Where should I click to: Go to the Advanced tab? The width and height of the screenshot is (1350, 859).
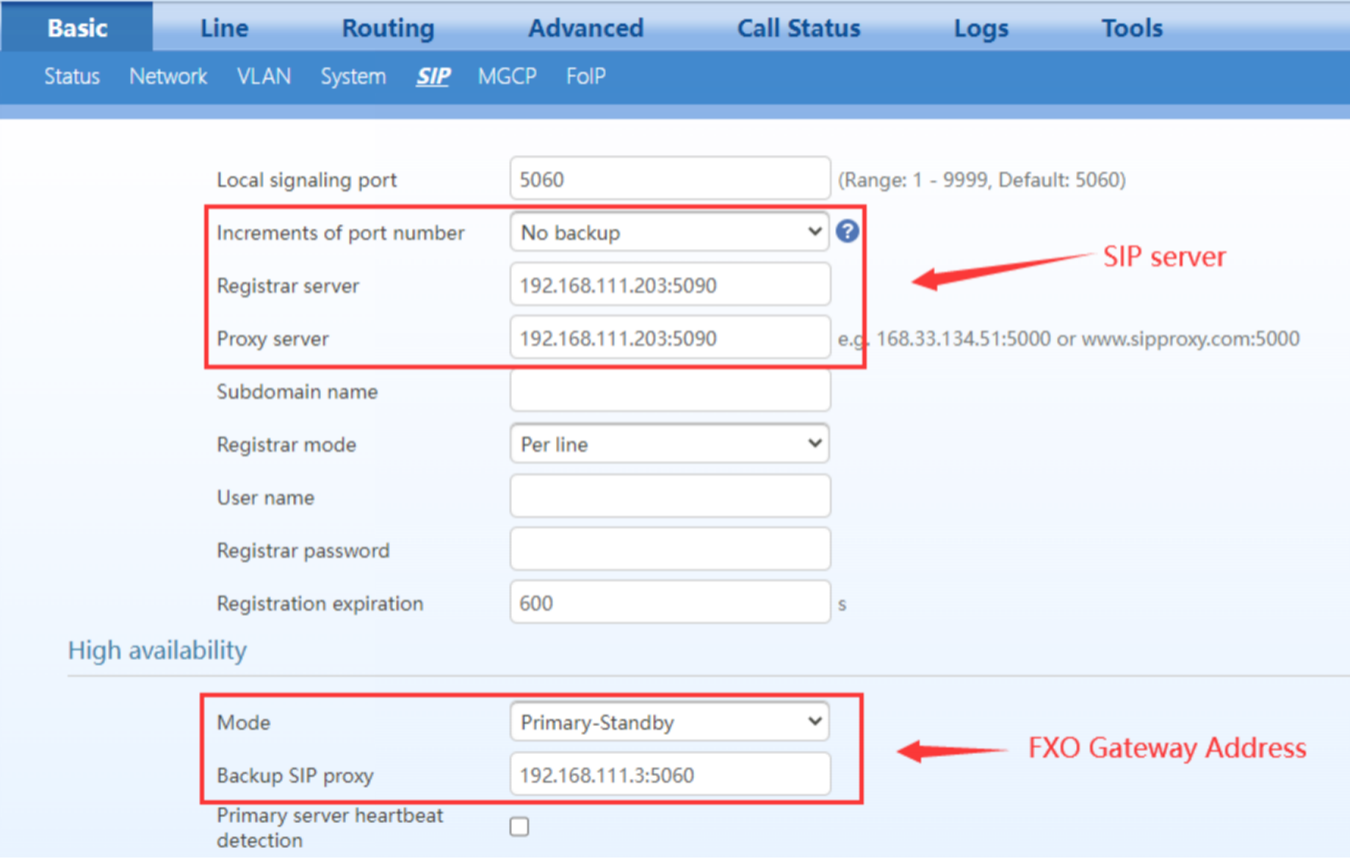point(585,28)
